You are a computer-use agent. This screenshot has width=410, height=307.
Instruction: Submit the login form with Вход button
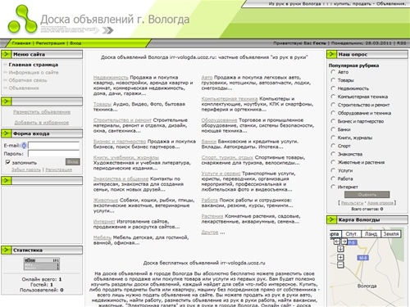tap(73, 162)
